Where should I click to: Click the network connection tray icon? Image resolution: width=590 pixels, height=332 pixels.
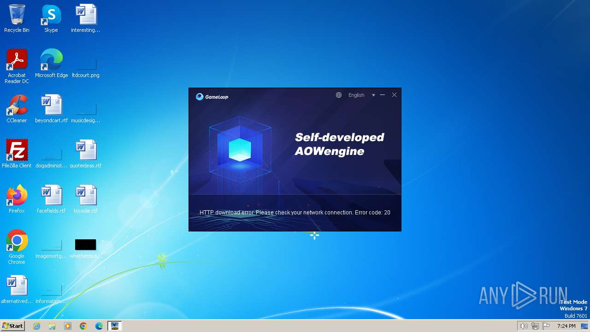tap(535, 326)
